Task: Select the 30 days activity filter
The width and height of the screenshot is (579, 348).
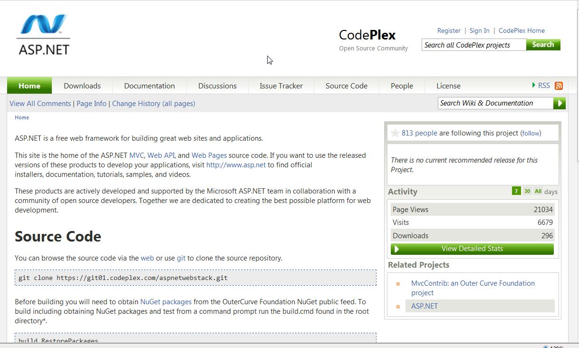Action: 527,191
